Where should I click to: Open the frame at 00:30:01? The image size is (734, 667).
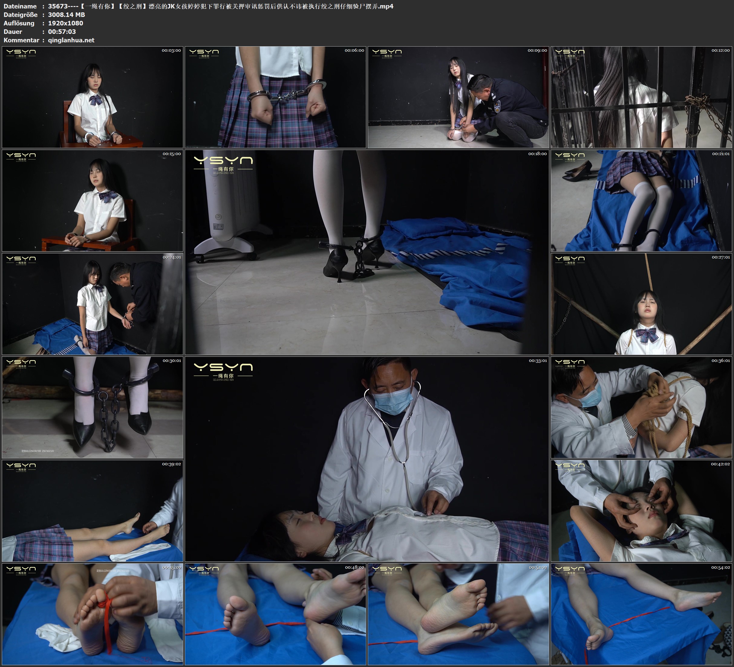(93, 407)
